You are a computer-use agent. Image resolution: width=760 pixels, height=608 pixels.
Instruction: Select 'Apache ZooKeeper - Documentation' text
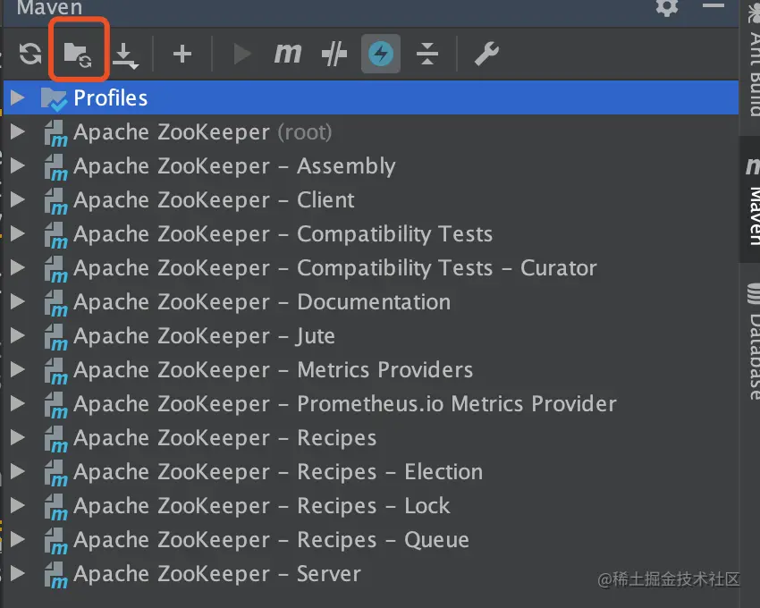point(262,301)
